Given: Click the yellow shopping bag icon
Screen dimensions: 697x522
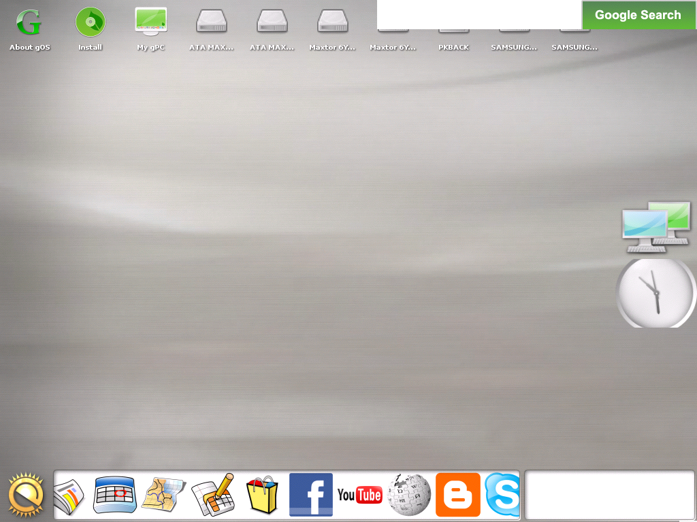Looking at the screenshot, I should [x=262, y=495].
